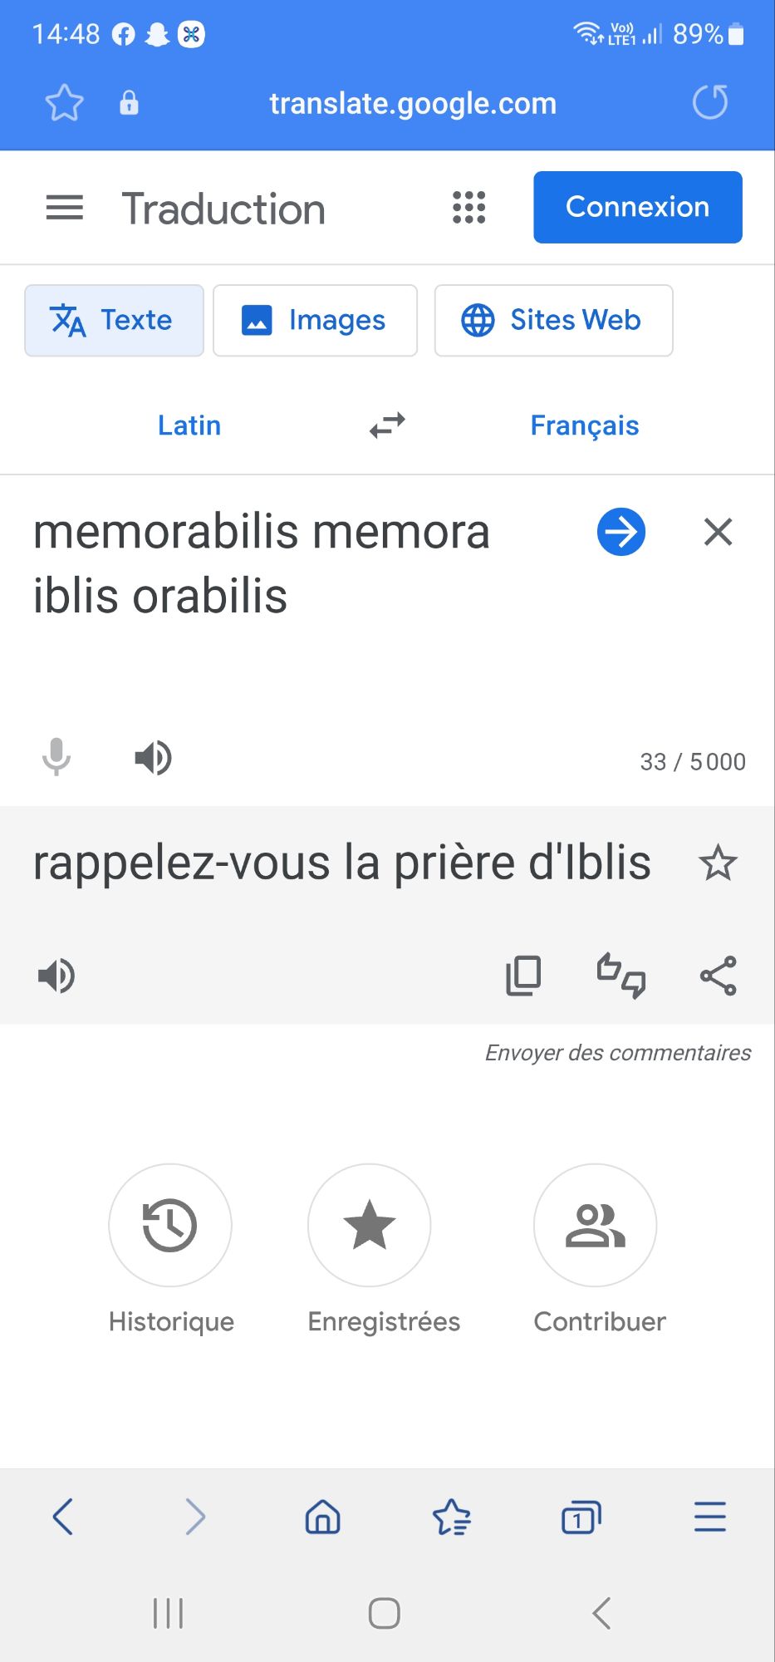The image size is (775, 1662).
Task: Start voice input with the microphone
Action: tap(56, 758)
